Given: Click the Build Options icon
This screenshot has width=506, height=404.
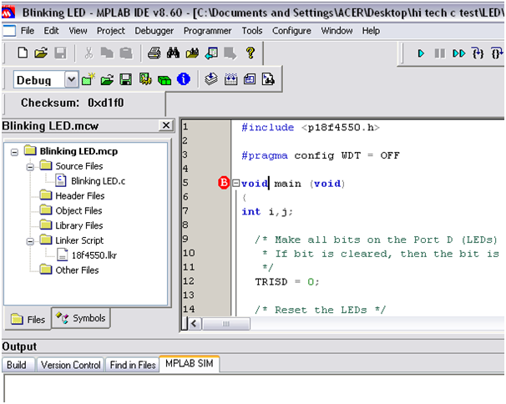Looking at the screenshot, I should (x=145, y=79).
